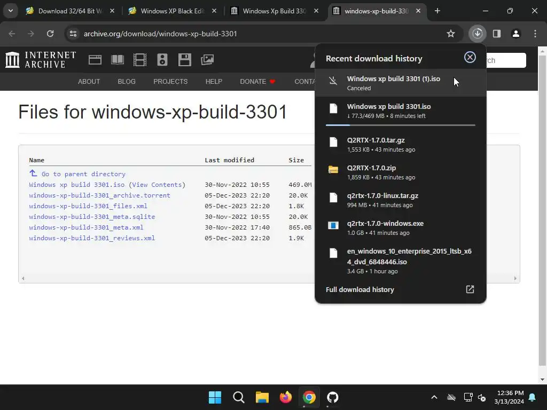547x410 pixels.
Task: Open File Explorer from taskbar
Action: (x=262, y=397)
